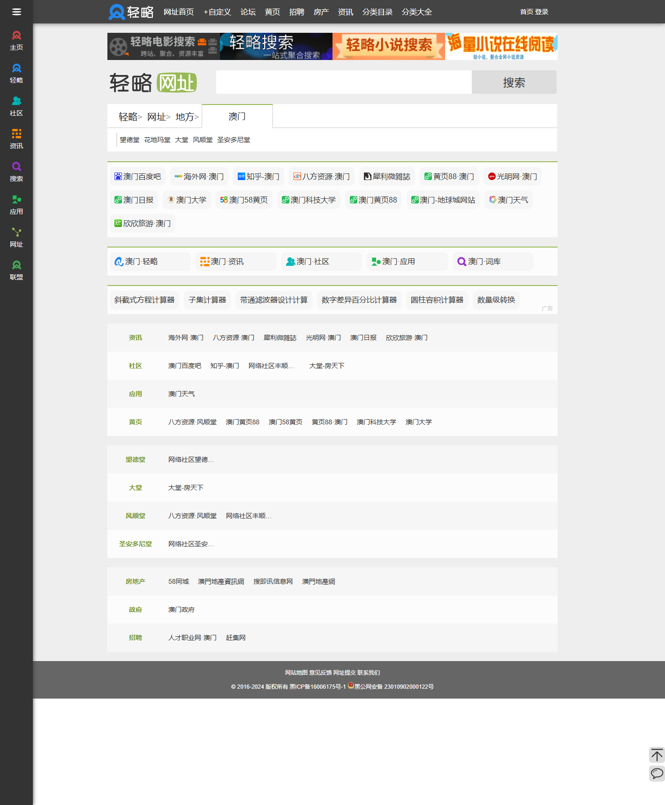Open 论坛 in the top navigation
This screenshot has height=805, width=665.
click(x=248, y=12)
